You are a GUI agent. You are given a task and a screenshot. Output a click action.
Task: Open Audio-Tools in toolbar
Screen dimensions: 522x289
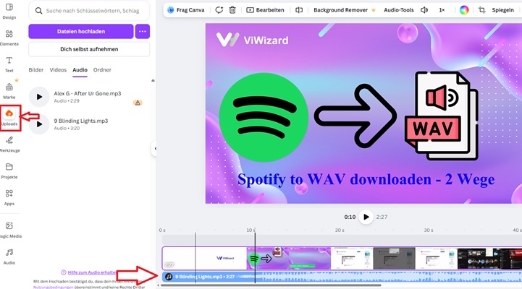[398, 10]
